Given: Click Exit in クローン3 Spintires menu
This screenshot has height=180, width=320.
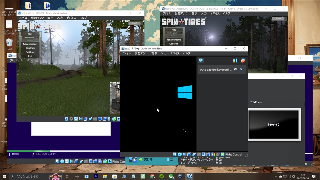Looking at the screenshot, I should click(x=30, y=56).
